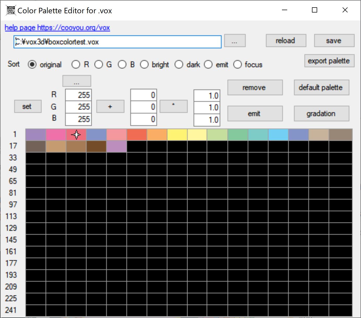This screenshot has height=318, width=361.
Task: Select the yellow swatch in first row
Action: pyautogui.click(x=177, y=135)
